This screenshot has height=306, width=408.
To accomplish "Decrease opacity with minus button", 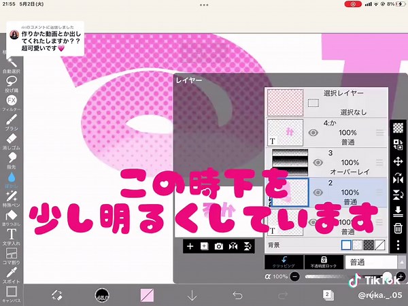I will click(294, 276).
